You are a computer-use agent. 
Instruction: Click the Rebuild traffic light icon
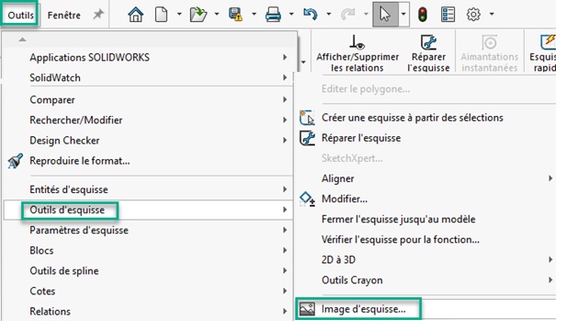[x=423, y=15]
